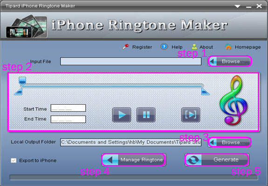Click the iPhone logo image in header
The width and height of the screenshot is (268, 186).
(x=27, y=26)
